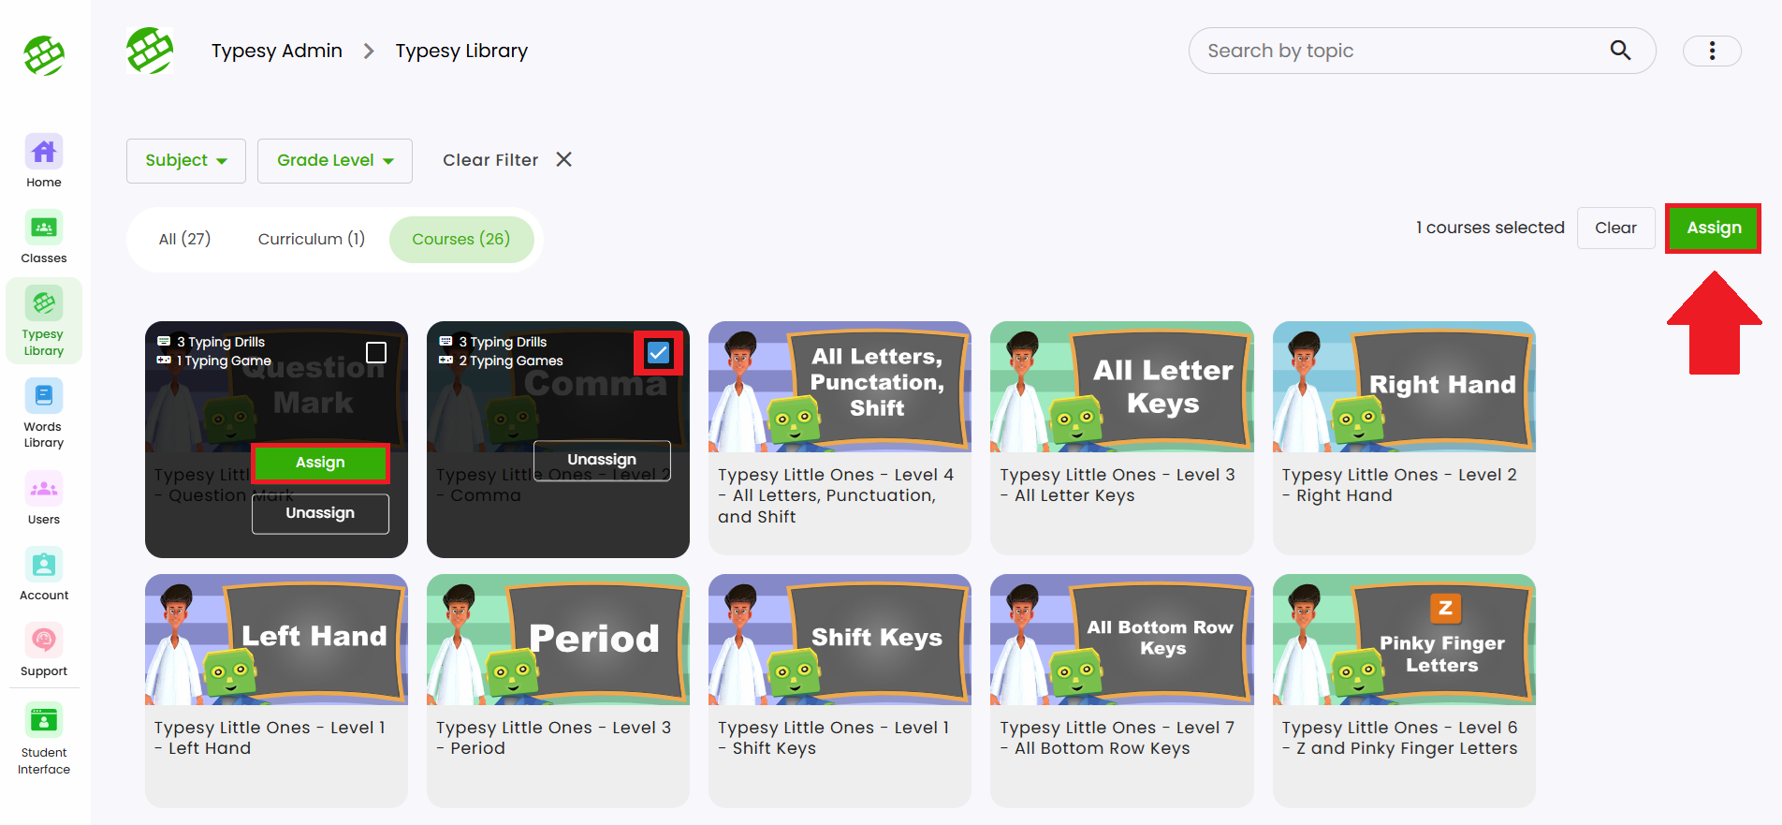Open Account sidebar icon
Screen dimensions: 1782x825
44,566
